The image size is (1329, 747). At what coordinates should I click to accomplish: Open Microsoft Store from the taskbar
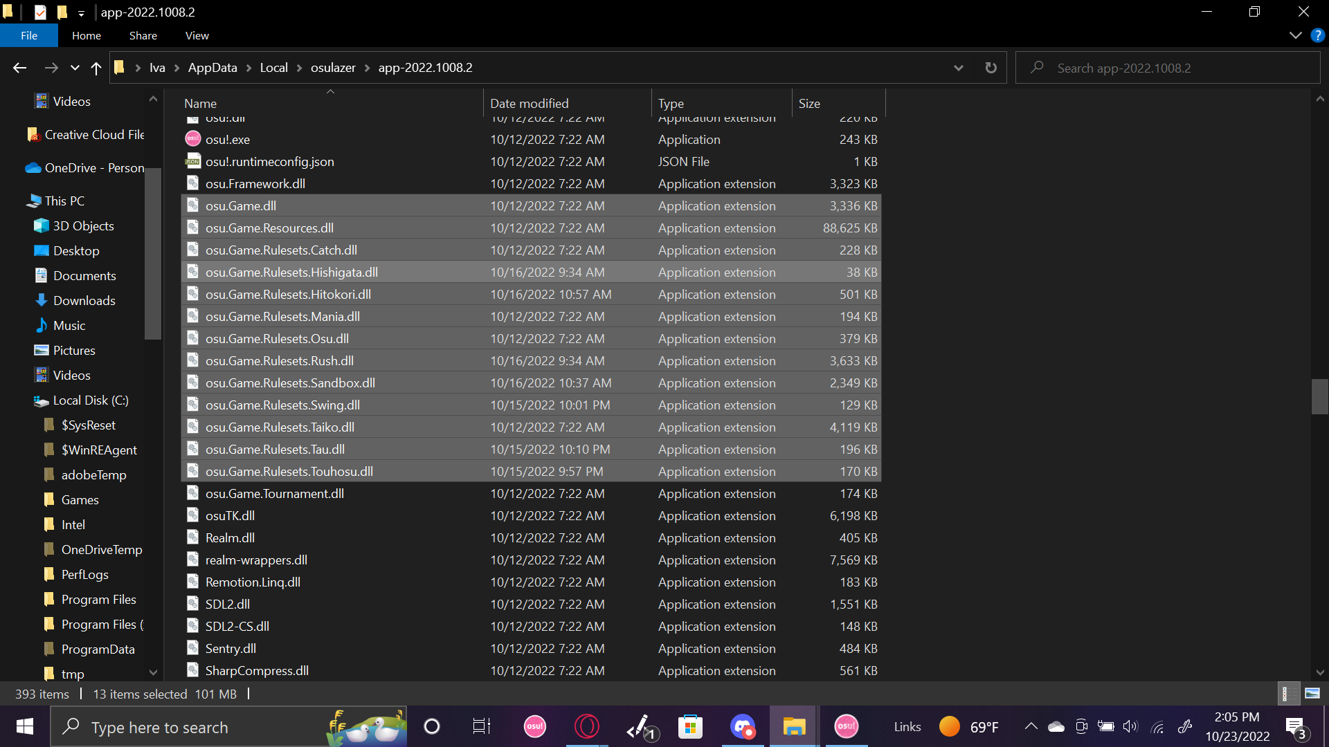pyautogui.click(x=690, y=727)
